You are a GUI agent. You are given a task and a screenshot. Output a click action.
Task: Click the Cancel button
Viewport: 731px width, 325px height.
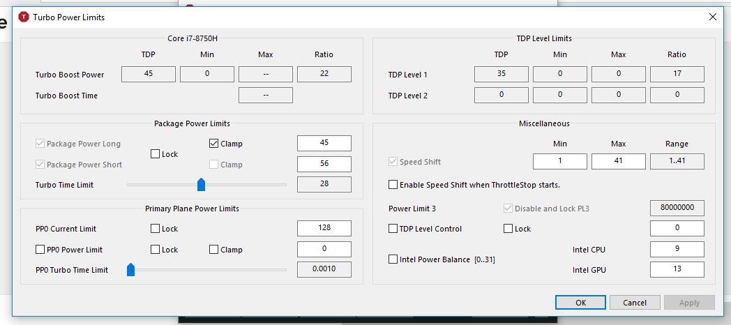635,302
